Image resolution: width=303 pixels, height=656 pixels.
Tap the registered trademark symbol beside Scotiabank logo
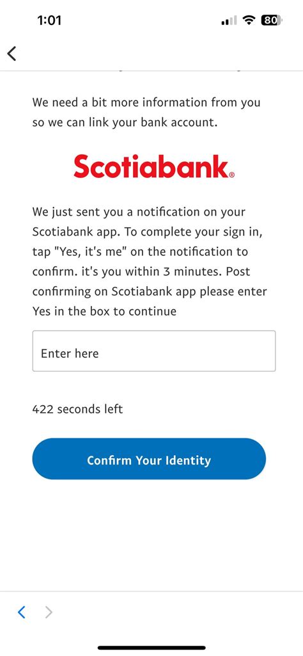tap(232, 175)
